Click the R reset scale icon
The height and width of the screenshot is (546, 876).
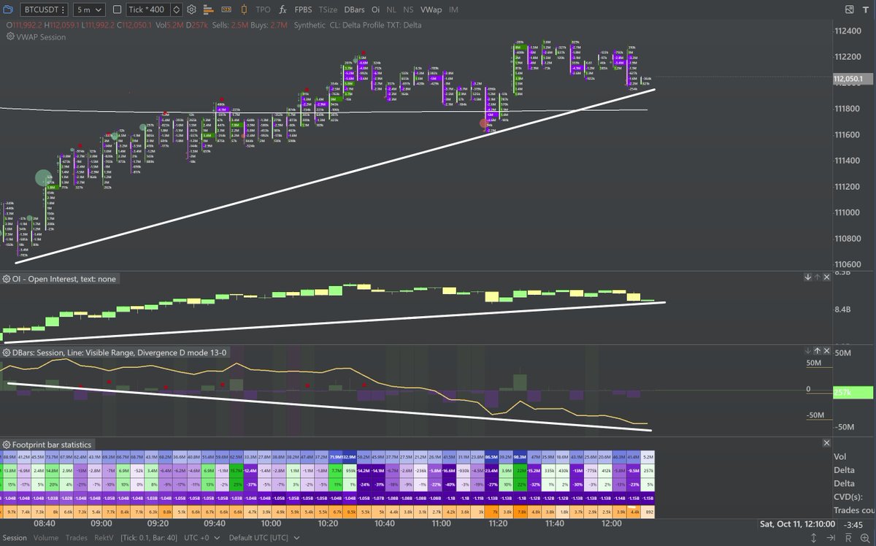coord(849,538)
